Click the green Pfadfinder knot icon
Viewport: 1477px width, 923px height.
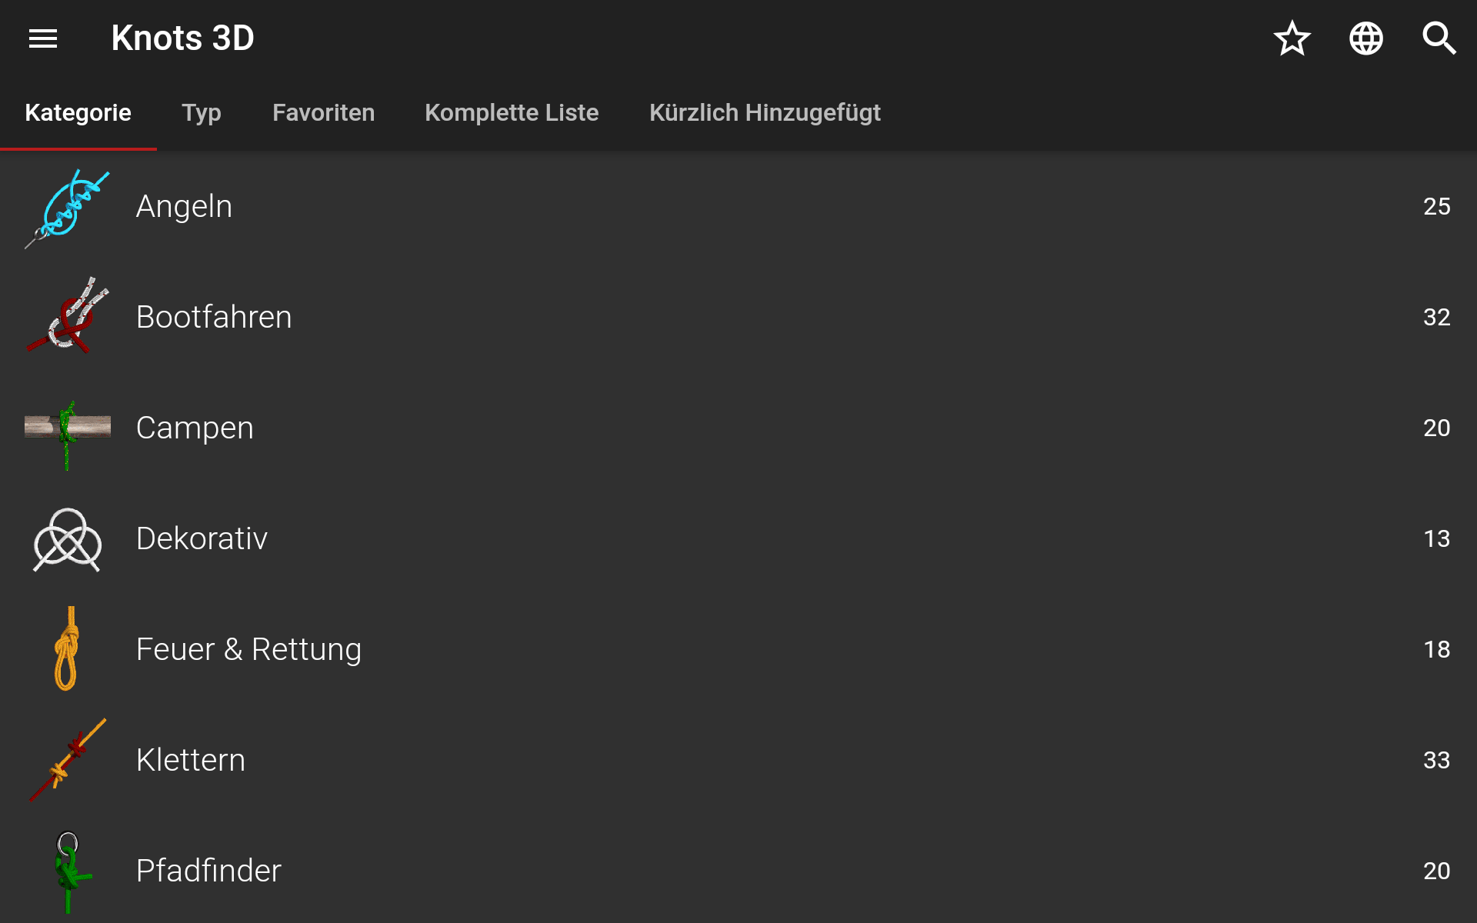71,871
